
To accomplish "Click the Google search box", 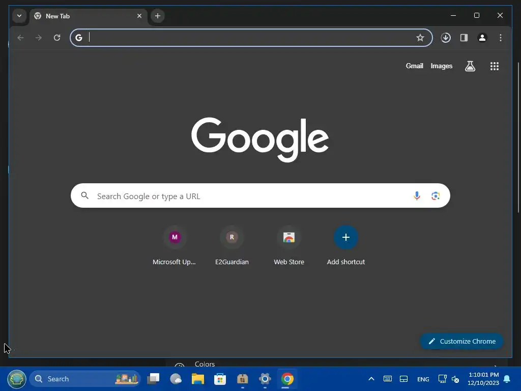I will [260, 195].
